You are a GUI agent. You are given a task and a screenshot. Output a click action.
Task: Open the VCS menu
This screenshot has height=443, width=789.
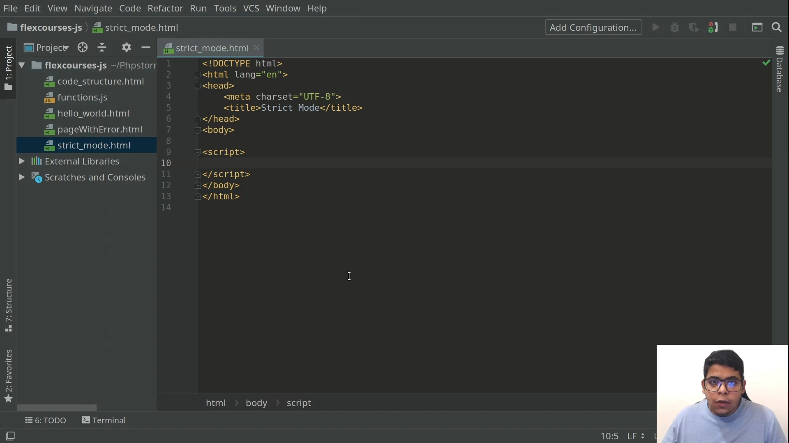tap(251, 8)
